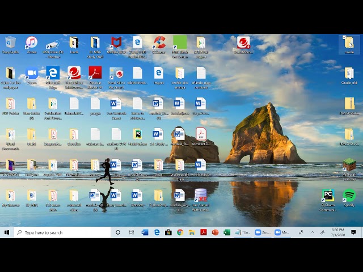This screenshot has width=363, height=272.
Task: Launch Word from the taskbar
Action: click(x=145, y=232)
